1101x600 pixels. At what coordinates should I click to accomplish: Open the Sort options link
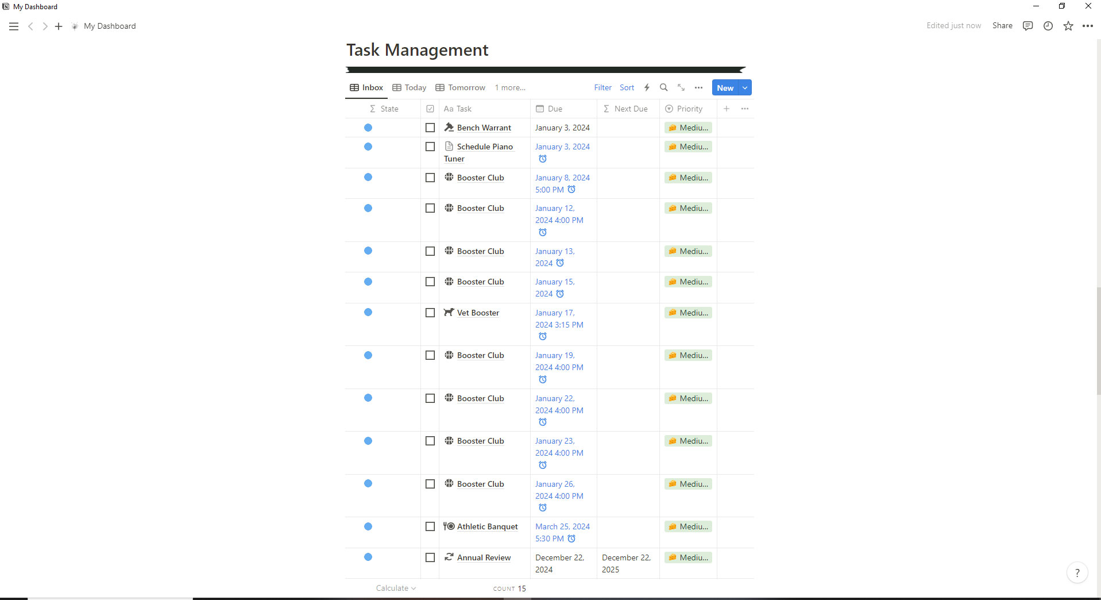pyautogui.click(x=626, y=87)
